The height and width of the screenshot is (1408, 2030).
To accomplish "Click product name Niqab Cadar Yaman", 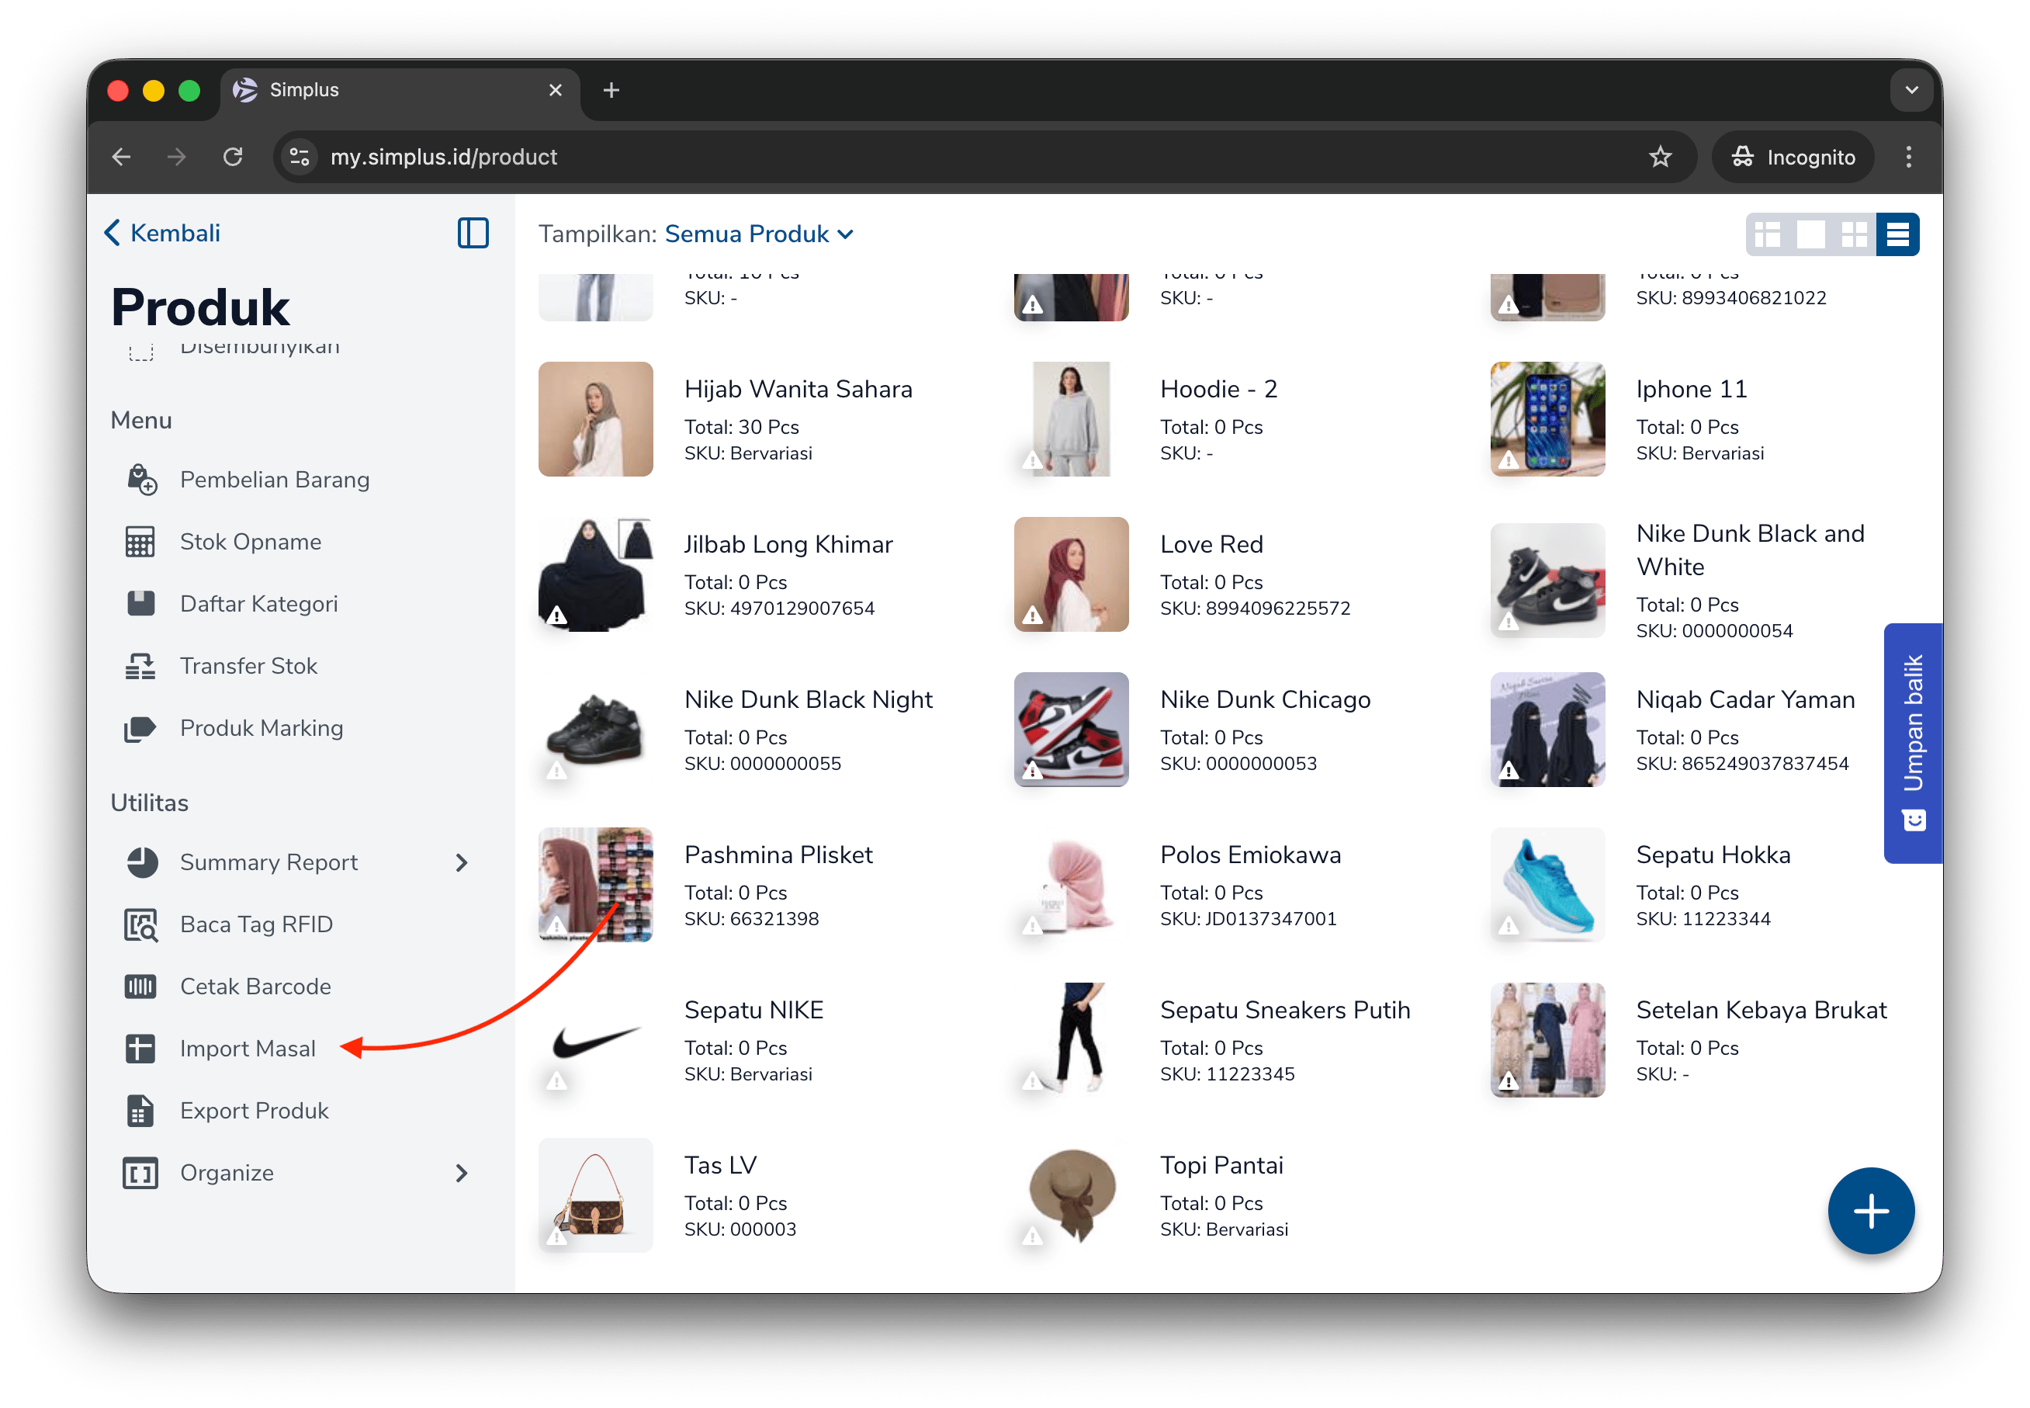I will (1745, 699).
